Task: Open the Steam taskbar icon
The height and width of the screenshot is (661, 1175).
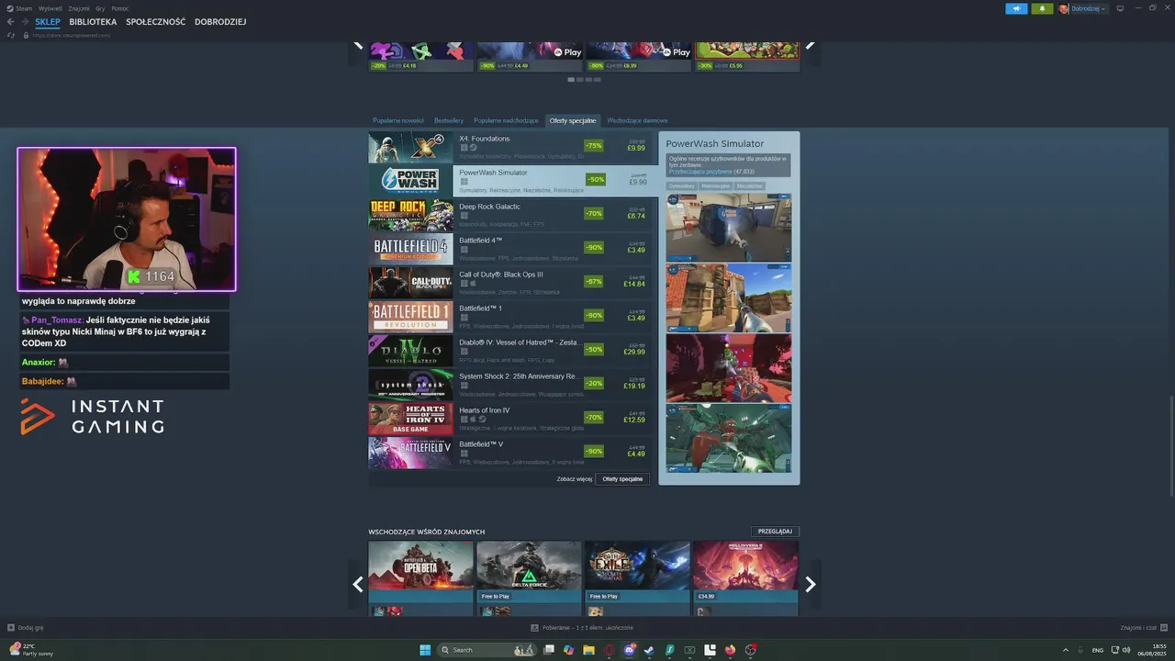Action: pos(650,650)
